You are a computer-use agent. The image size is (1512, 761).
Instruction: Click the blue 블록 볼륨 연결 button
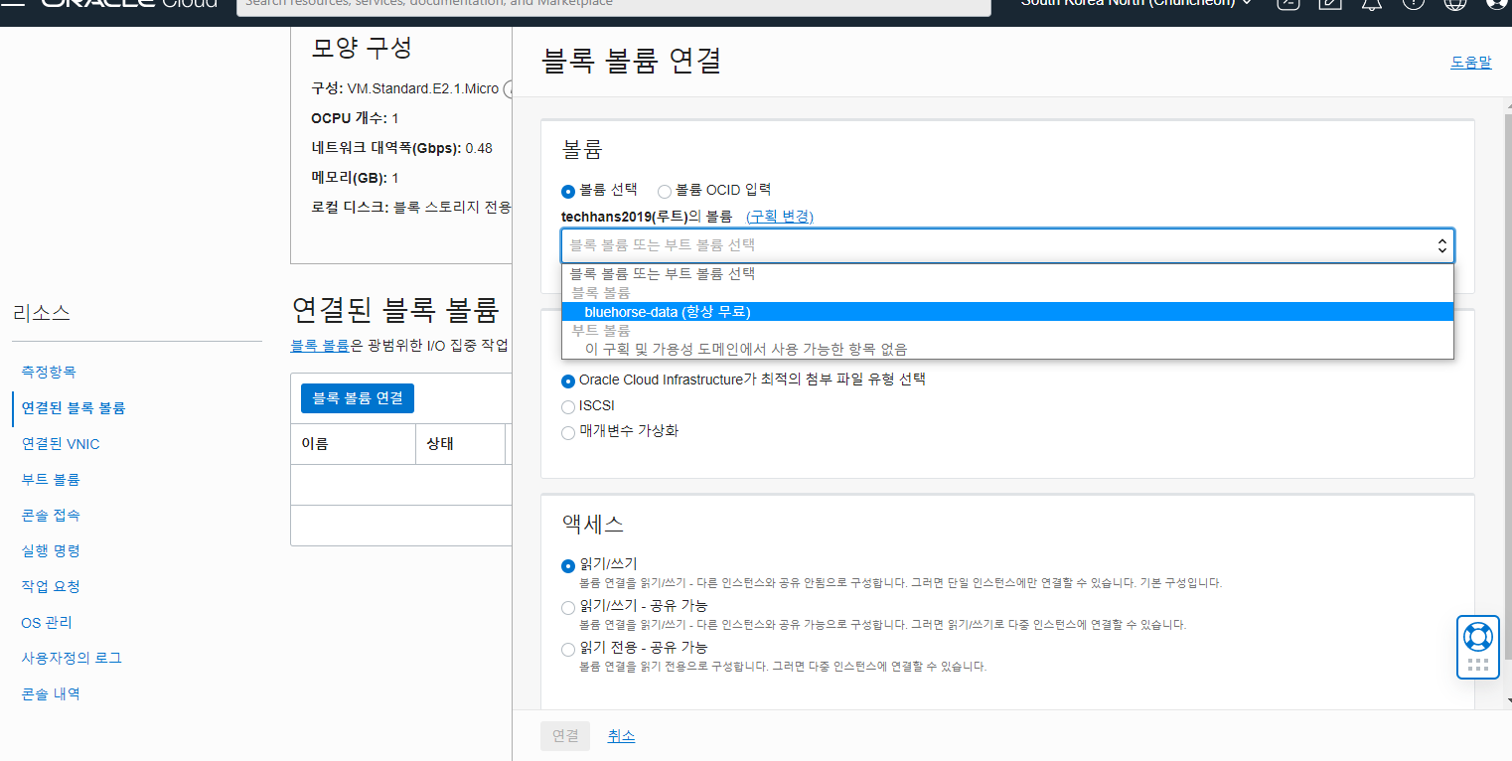click(x=358, y=397)
